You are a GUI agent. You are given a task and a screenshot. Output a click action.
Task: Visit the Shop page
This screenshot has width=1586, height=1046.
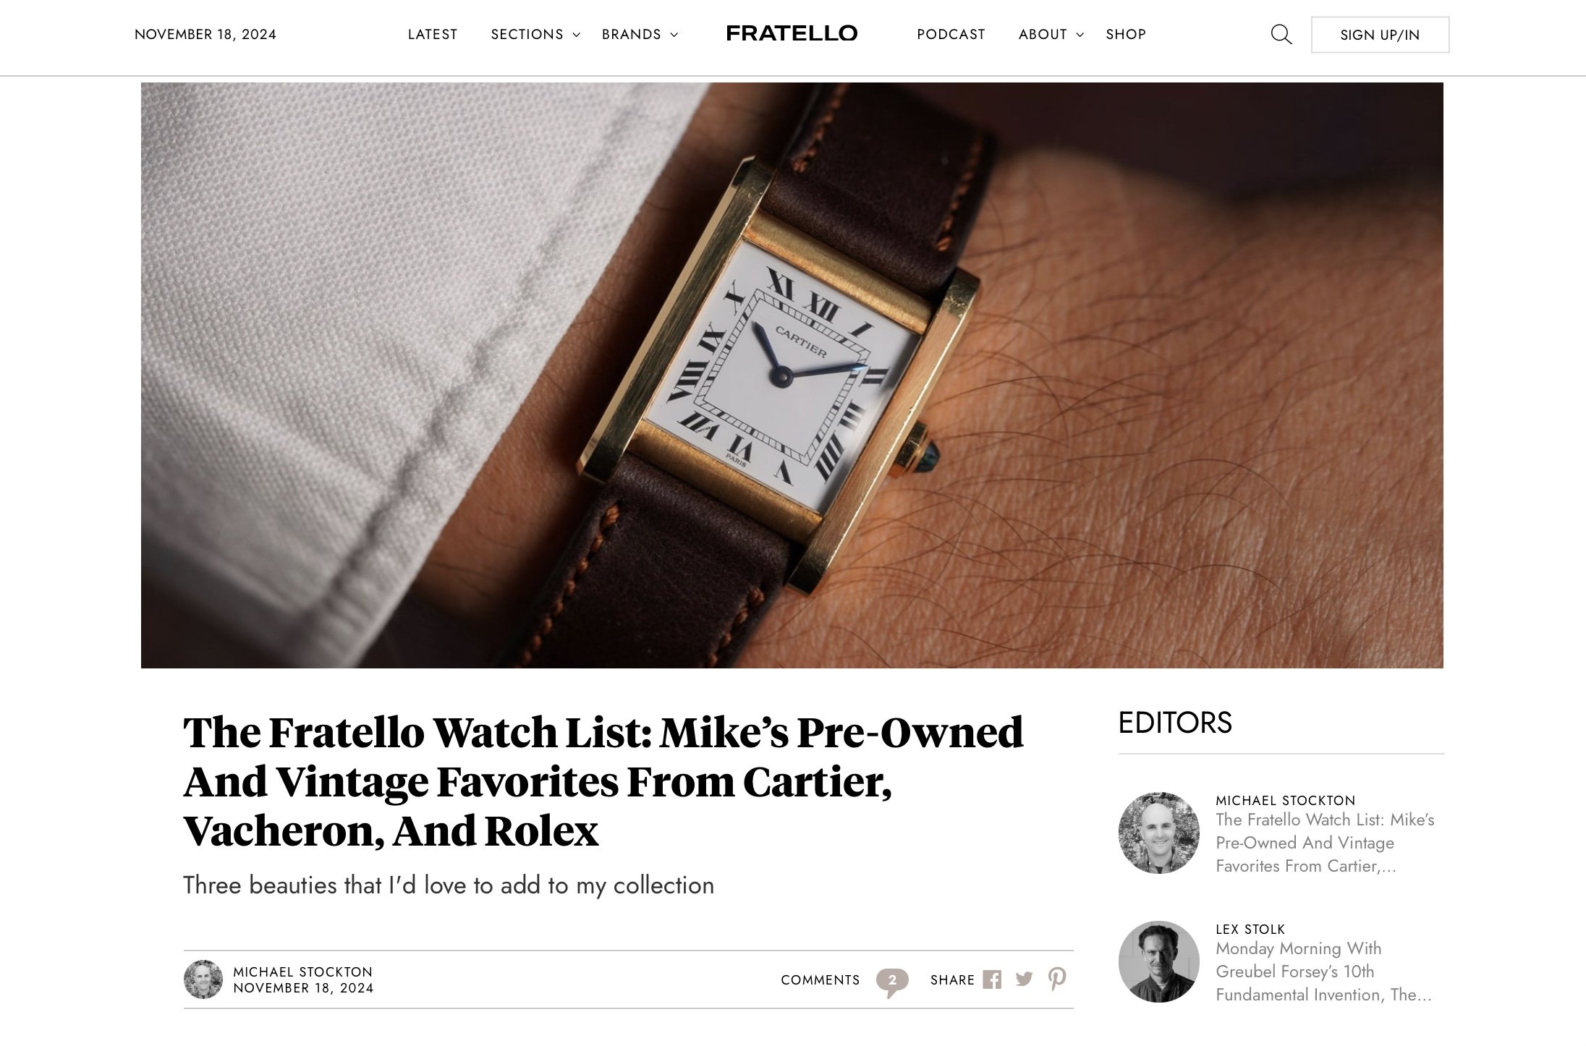tap(1126, 34)
